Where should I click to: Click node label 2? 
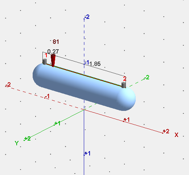(125, 79)
